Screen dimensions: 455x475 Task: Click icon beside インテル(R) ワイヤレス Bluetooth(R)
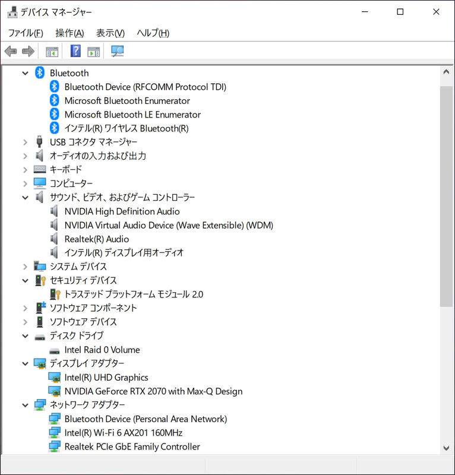(54, 128)
